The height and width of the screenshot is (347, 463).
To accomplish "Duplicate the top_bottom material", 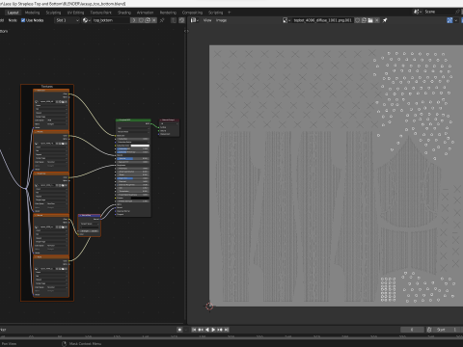I will pos(148,20).
